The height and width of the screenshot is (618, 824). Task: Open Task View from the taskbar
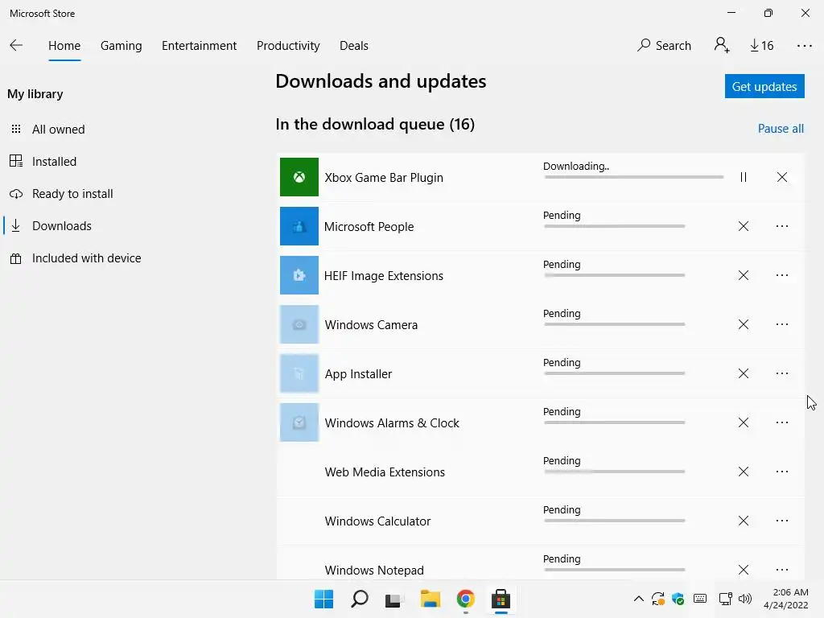tap(394, 599)
